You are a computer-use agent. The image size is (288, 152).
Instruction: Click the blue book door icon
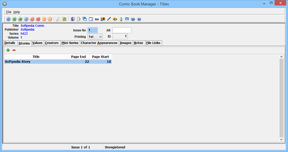73,19
